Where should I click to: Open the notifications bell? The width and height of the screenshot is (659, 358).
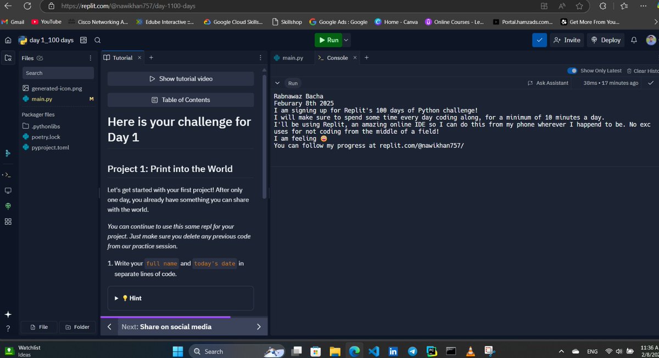[634, 40]
